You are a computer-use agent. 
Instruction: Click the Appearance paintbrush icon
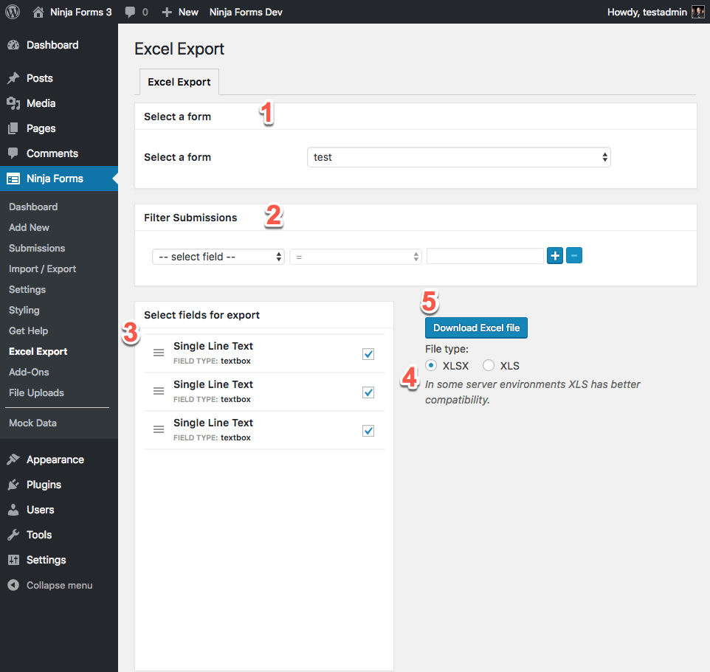tap(15, 459)
